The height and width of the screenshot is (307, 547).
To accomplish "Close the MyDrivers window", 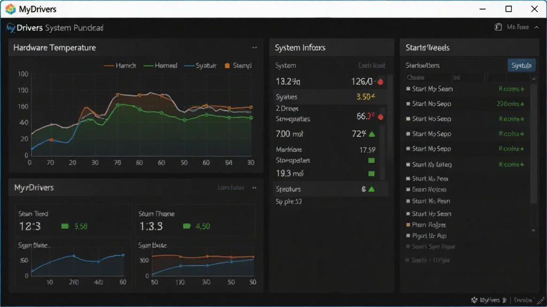I will coord(534,9).
